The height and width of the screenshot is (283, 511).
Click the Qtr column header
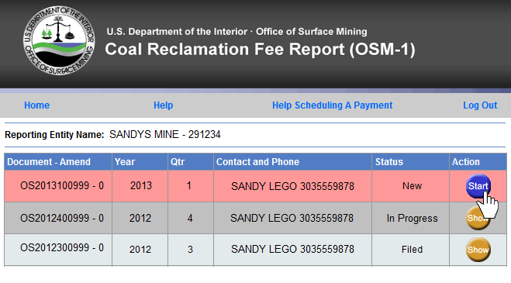pyautogui.click(x=178, y=162)
